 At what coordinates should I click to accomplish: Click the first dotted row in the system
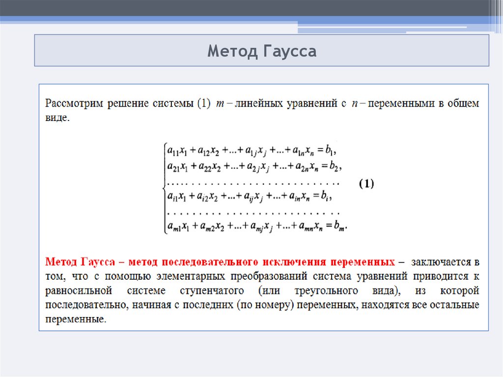[253, 182]
